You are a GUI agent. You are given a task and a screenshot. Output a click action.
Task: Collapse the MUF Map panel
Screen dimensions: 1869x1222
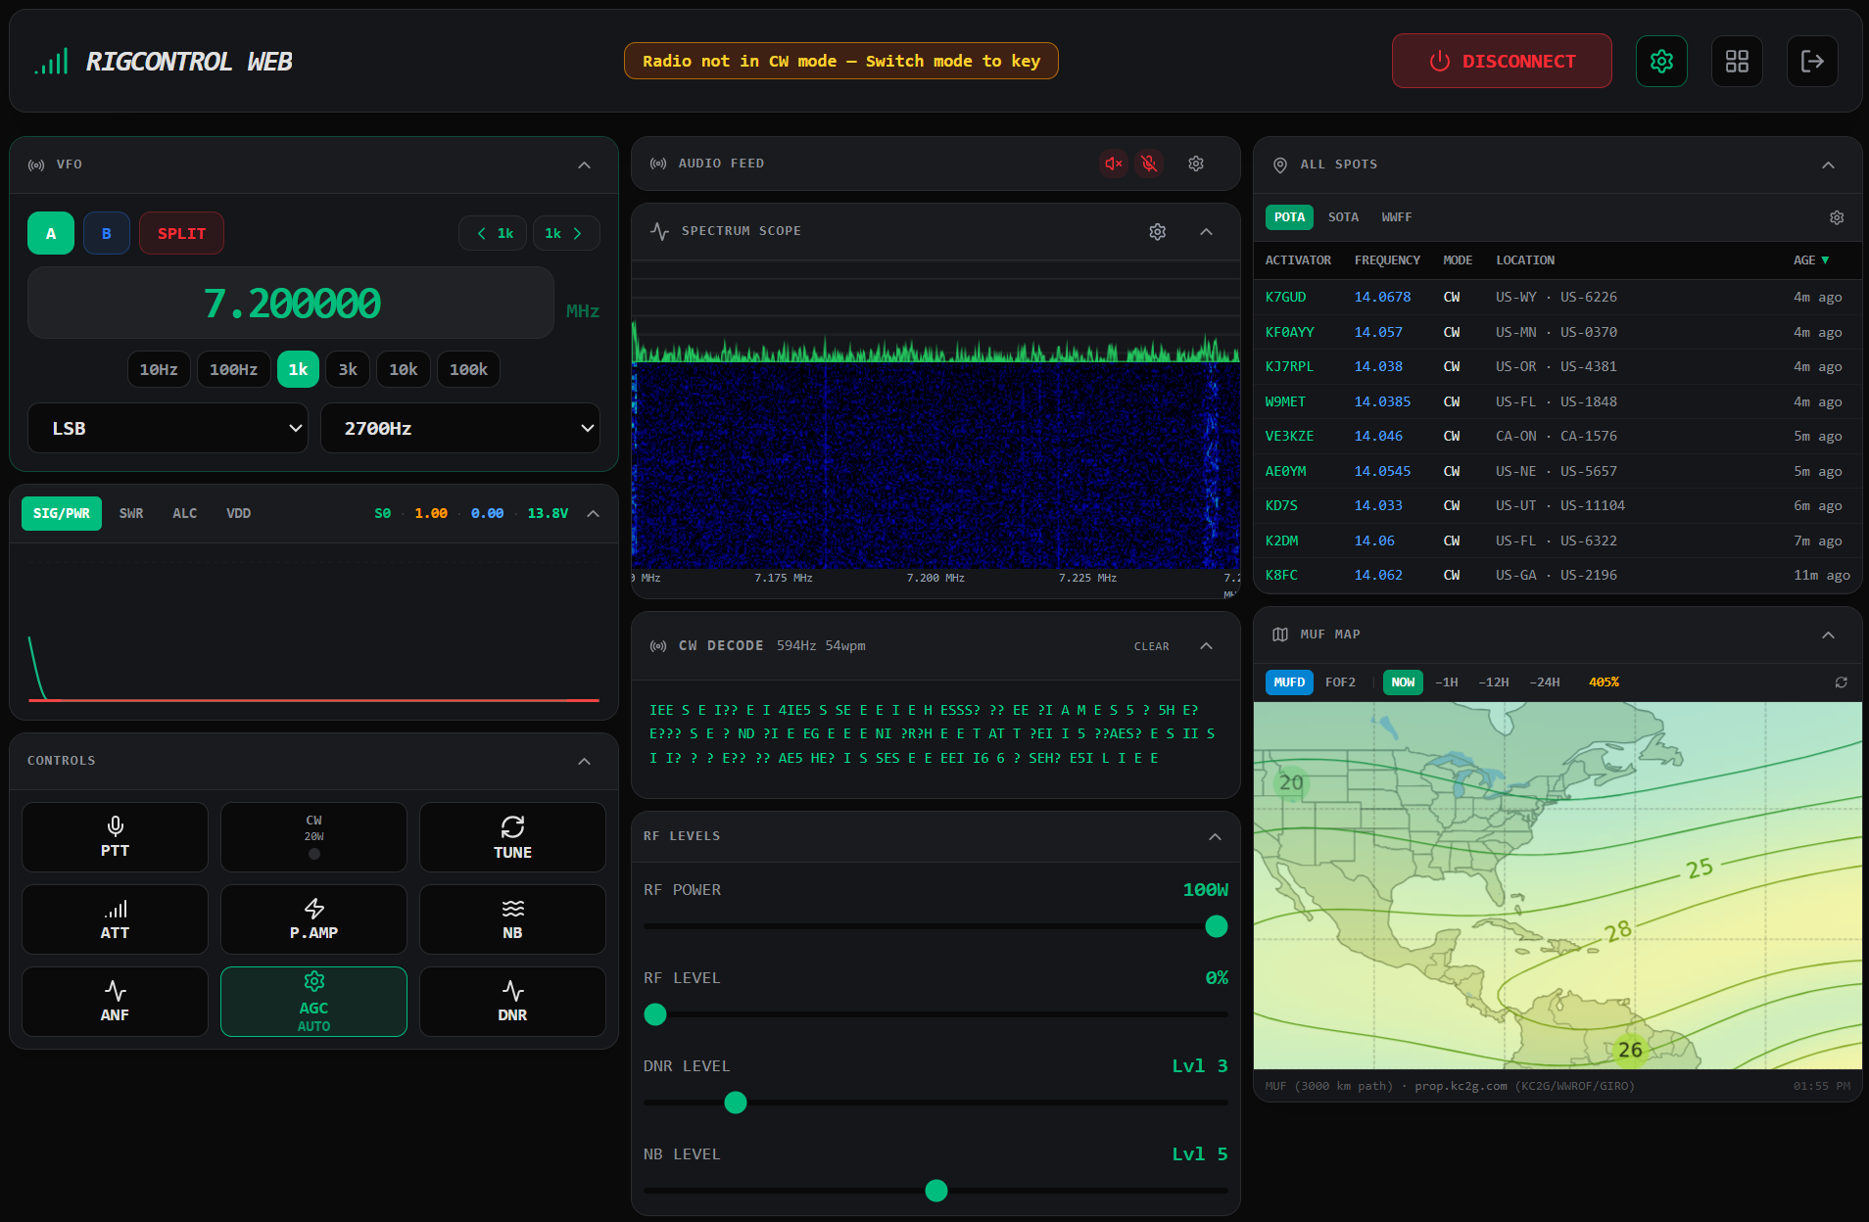point(1828,634)
